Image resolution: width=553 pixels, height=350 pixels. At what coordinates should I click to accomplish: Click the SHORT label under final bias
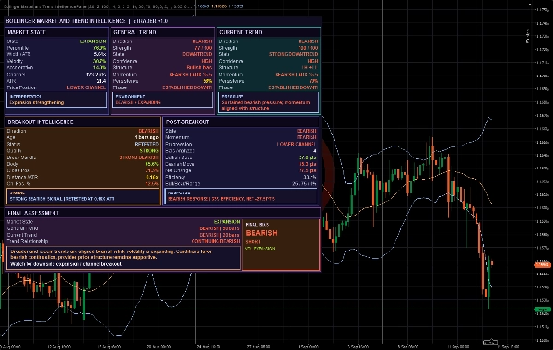(253, 242)
